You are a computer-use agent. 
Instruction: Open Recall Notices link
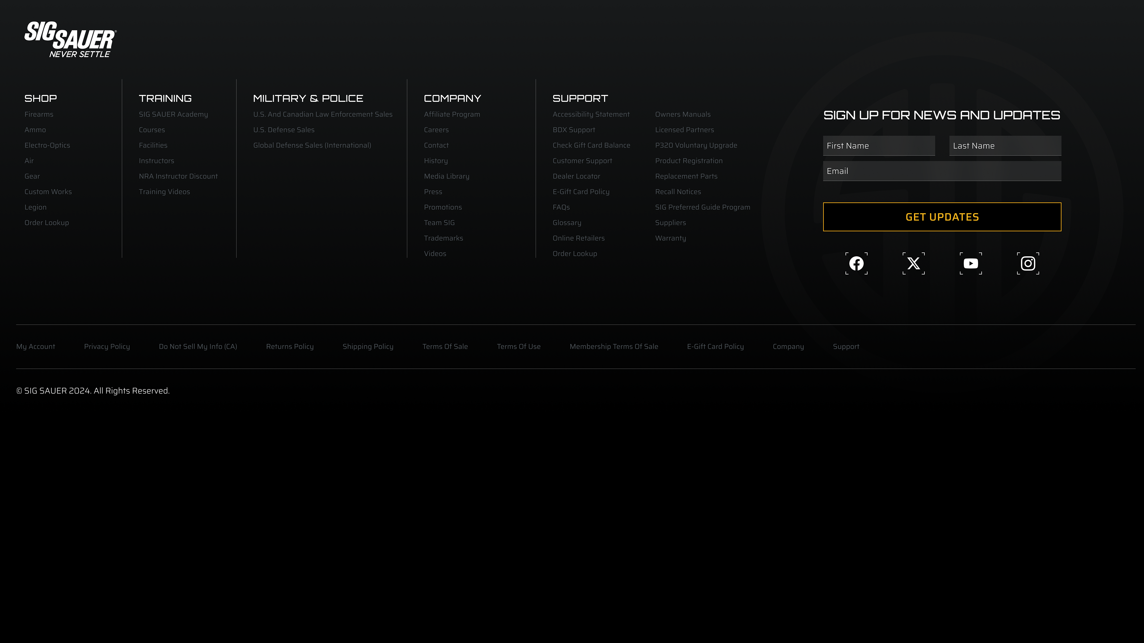click(x=678, y=192)
